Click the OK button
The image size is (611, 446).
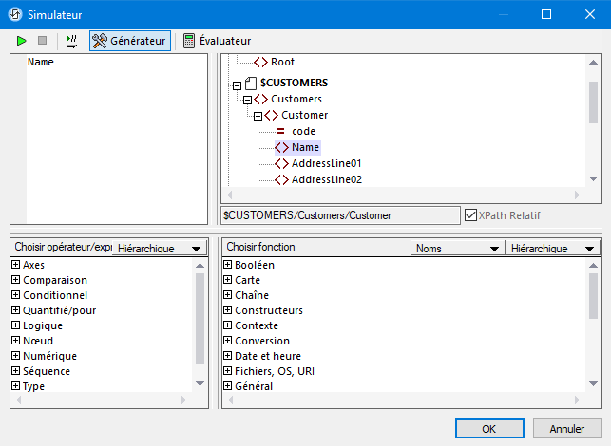pos(488,429)
